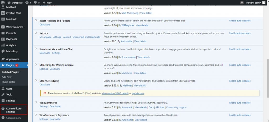The width and height of the screenshot is (269, 122).
Task: Select the WooCommerce Payments checkbox
Action: 36,115
